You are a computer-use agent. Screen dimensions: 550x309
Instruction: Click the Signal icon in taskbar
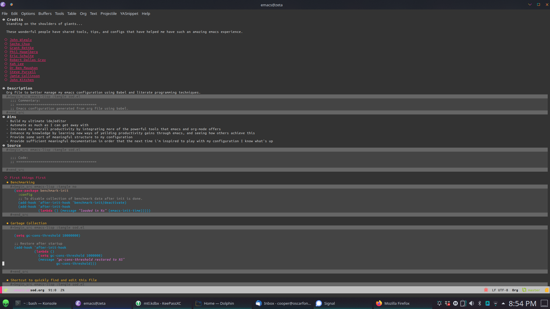click(319, 303)
